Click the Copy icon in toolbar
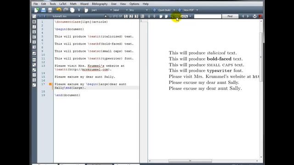This screenshot has width=294, height=165. [x=73, y=10]
